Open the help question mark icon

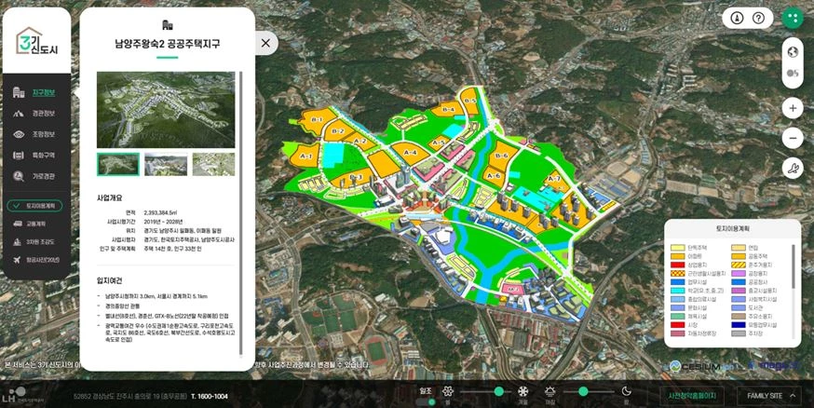tap(759, 18)
